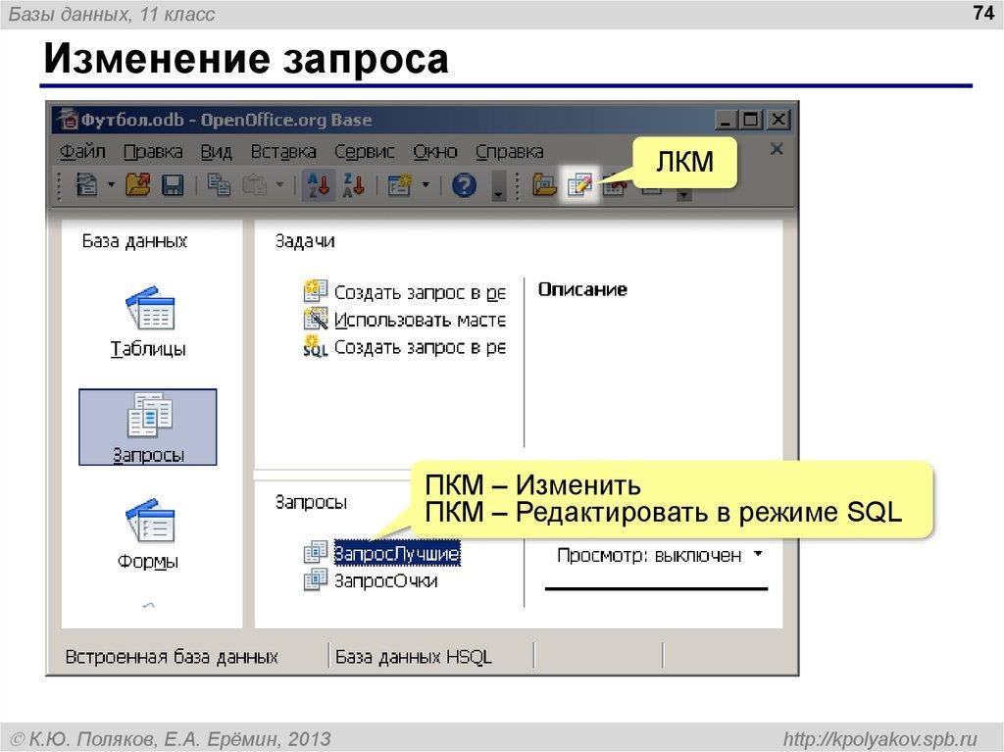Apply ascending sort using toolbar icon
The image size is (1004, 752).
pos(316,186)
